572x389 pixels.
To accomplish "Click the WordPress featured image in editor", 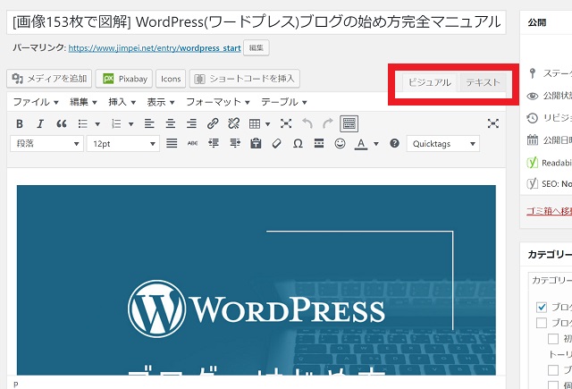I will [x=257, y=280].
